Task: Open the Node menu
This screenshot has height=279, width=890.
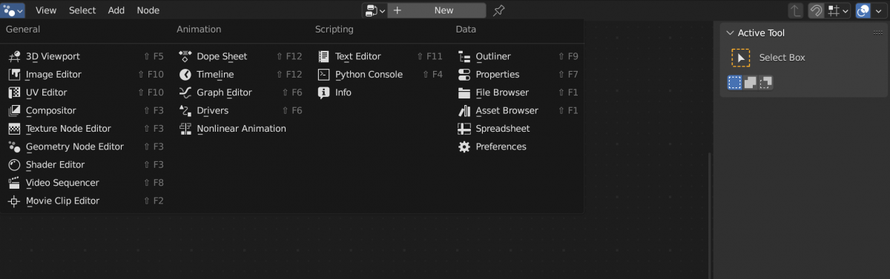Action: (x=148, y=10)
